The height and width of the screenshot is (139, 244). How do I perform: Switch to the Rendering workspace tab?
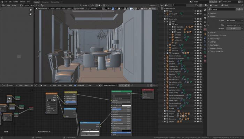point(45,2)
